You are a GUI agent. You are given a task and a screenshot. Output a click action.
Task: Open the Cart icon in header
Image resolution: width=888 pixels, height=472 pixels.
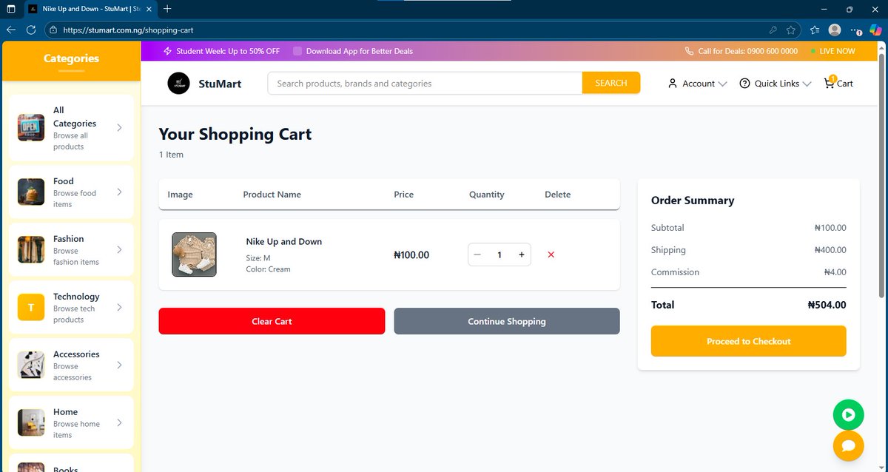830,83
